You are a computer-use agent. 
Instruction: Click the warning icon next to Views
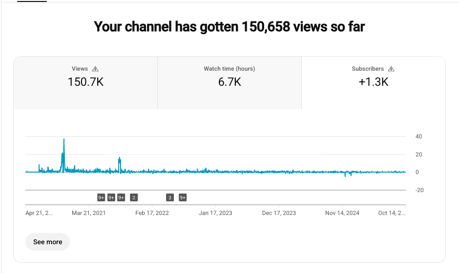(95, 69)
